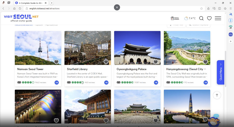Open the split screen view icon
Image resolution: width=234 pixels, height=127 pixels.
click(219, 9)
